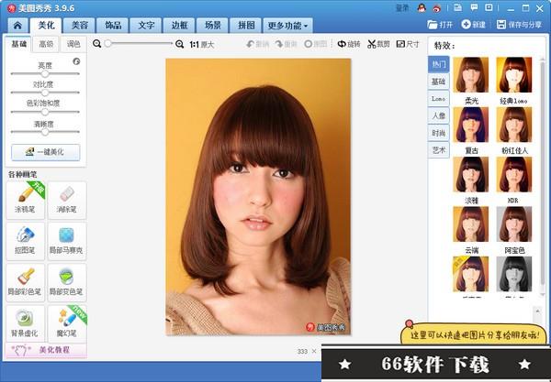Select the 热门 effects category

tap(439, 64)
